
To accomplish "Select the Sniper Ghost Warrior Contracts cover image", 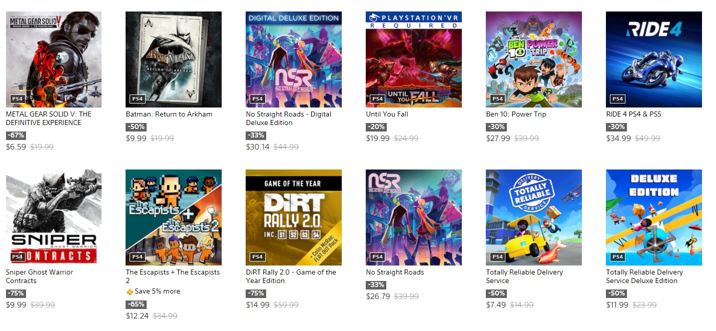I will (54, 217).
